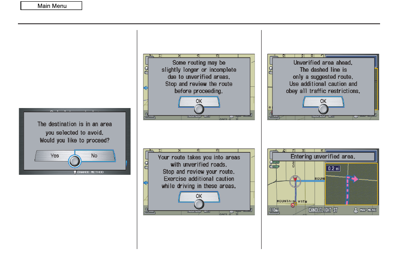Click the vehicle position circle icon on map
This screenshot has height=272, width=398.
point(295,181)
